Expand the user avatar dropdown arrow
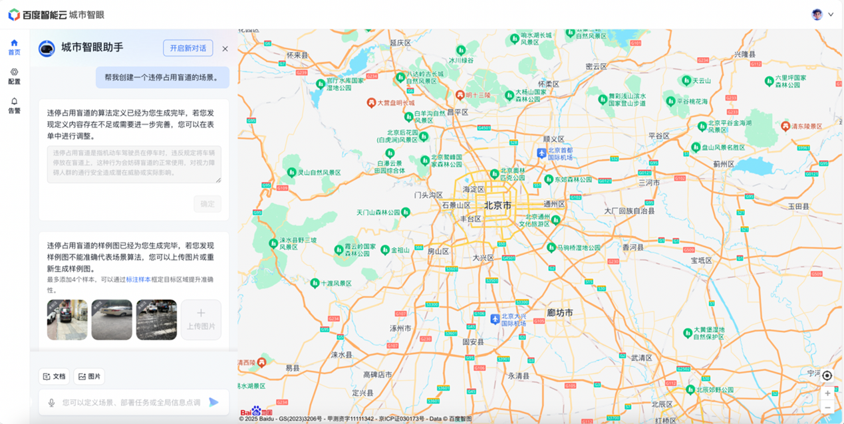 831,15
